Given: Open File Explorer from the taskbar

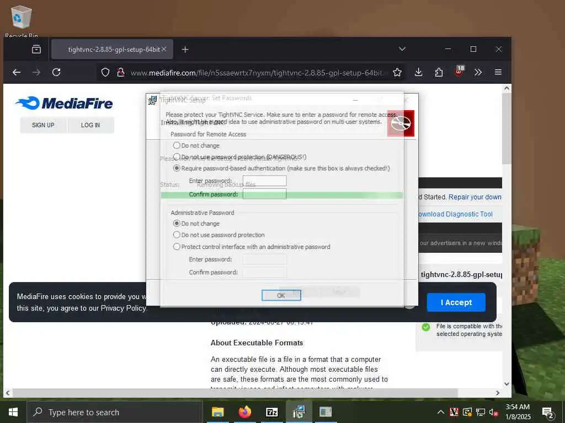Looking at the screenshot, I should pos(217,412).
